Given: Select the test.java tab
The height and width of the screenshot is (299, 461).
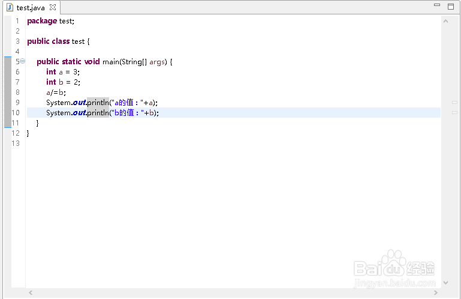Looking at the screenshot, I should (30, 8).
